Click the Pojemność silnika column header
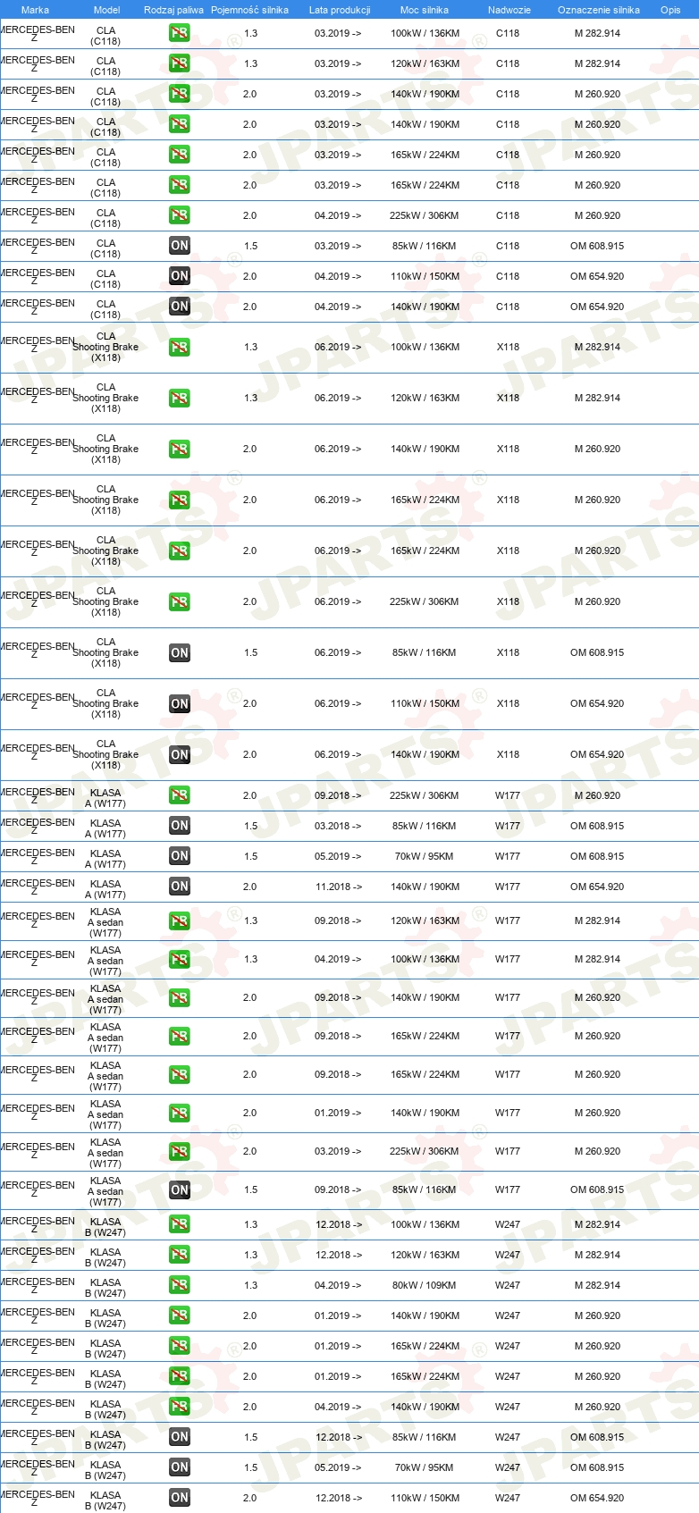Viewport: 699px width, 1513px height. (x=250, y=10)
